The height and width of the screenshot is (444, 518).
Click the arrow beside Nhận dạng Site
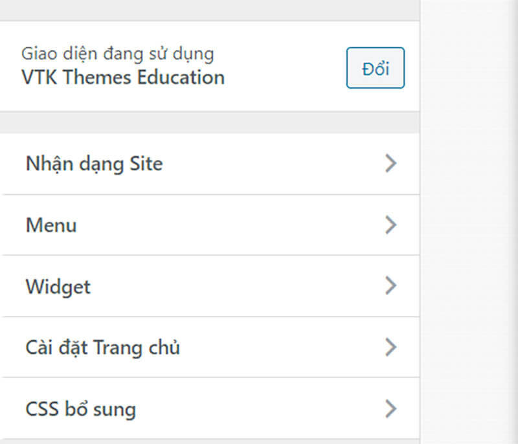pyautogui.click(x=390, y=164)
